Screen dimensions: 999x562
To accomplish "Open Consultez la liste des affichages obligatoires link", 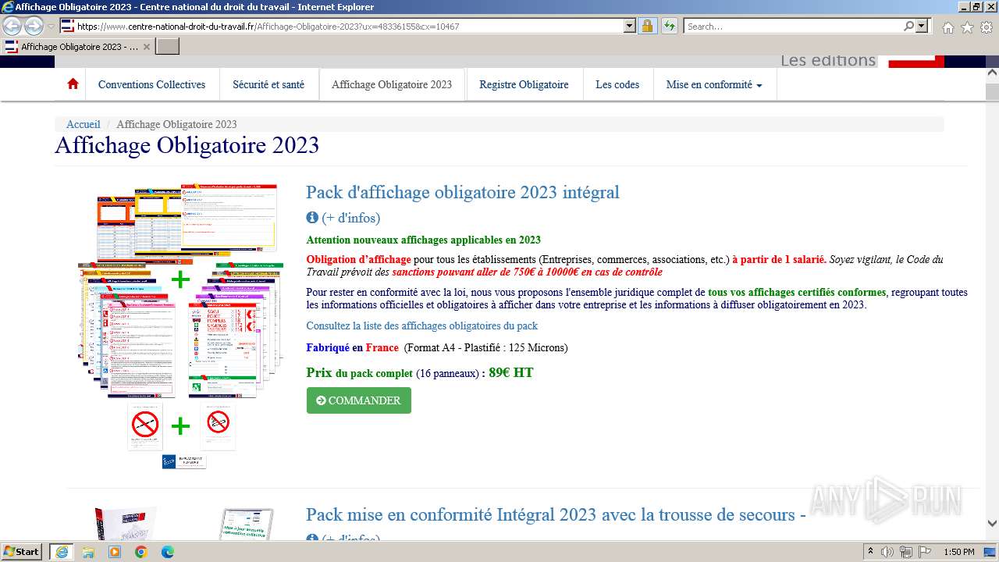I will click(421, 325).
